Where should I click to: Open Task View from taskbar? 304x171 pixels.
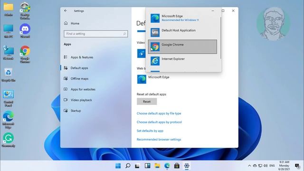pos(137,166)
